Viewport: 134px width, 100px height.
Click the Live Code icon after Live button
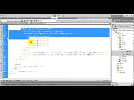tap(21, 21)
